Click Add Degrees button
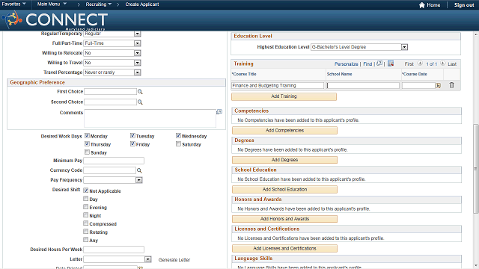The width and height of the screenshot is (479, 269). click(284, 160)
